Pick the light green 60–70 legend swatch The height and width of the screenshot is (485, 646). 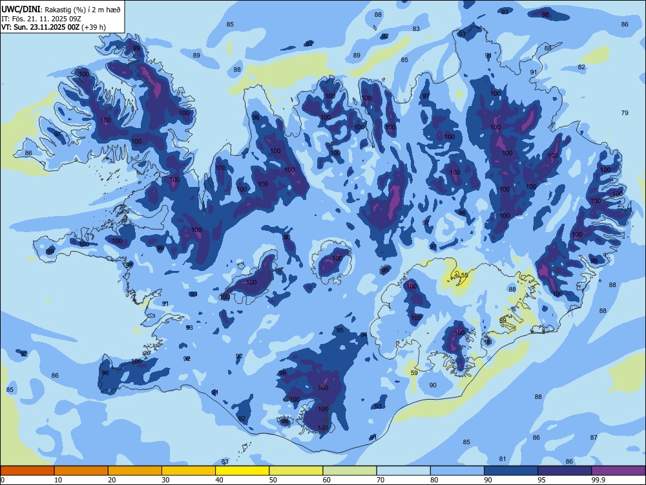pyautogui.click(x=349, y=471)
